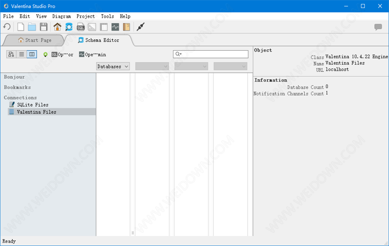Click the Ope...min server admin button
389x246 pixels.
[93, 55]
